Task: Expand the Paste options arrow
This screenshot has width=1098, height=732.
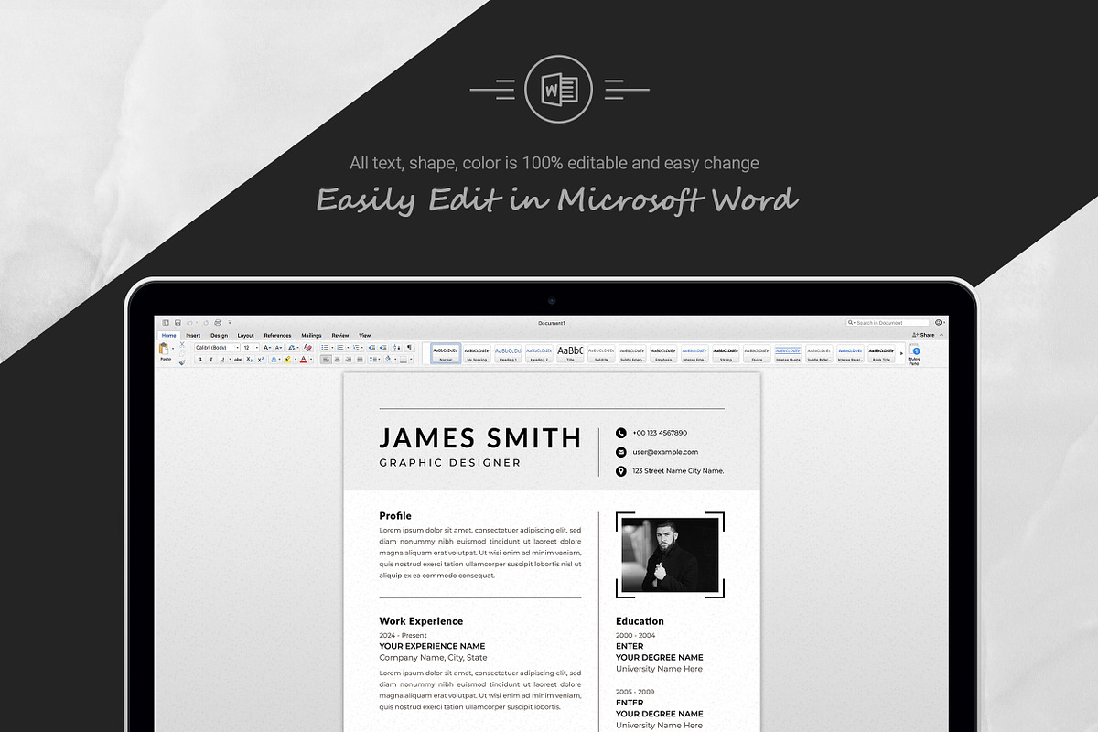Action: point(173,349)
